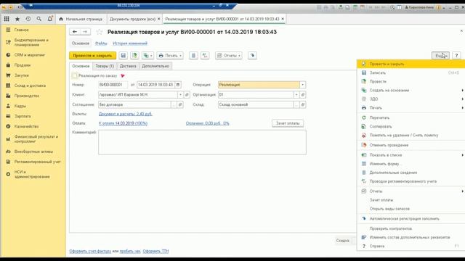The image size is (465, 261).
Task: Open Документ и расчеты currency link
Action: tap(126, 114)
